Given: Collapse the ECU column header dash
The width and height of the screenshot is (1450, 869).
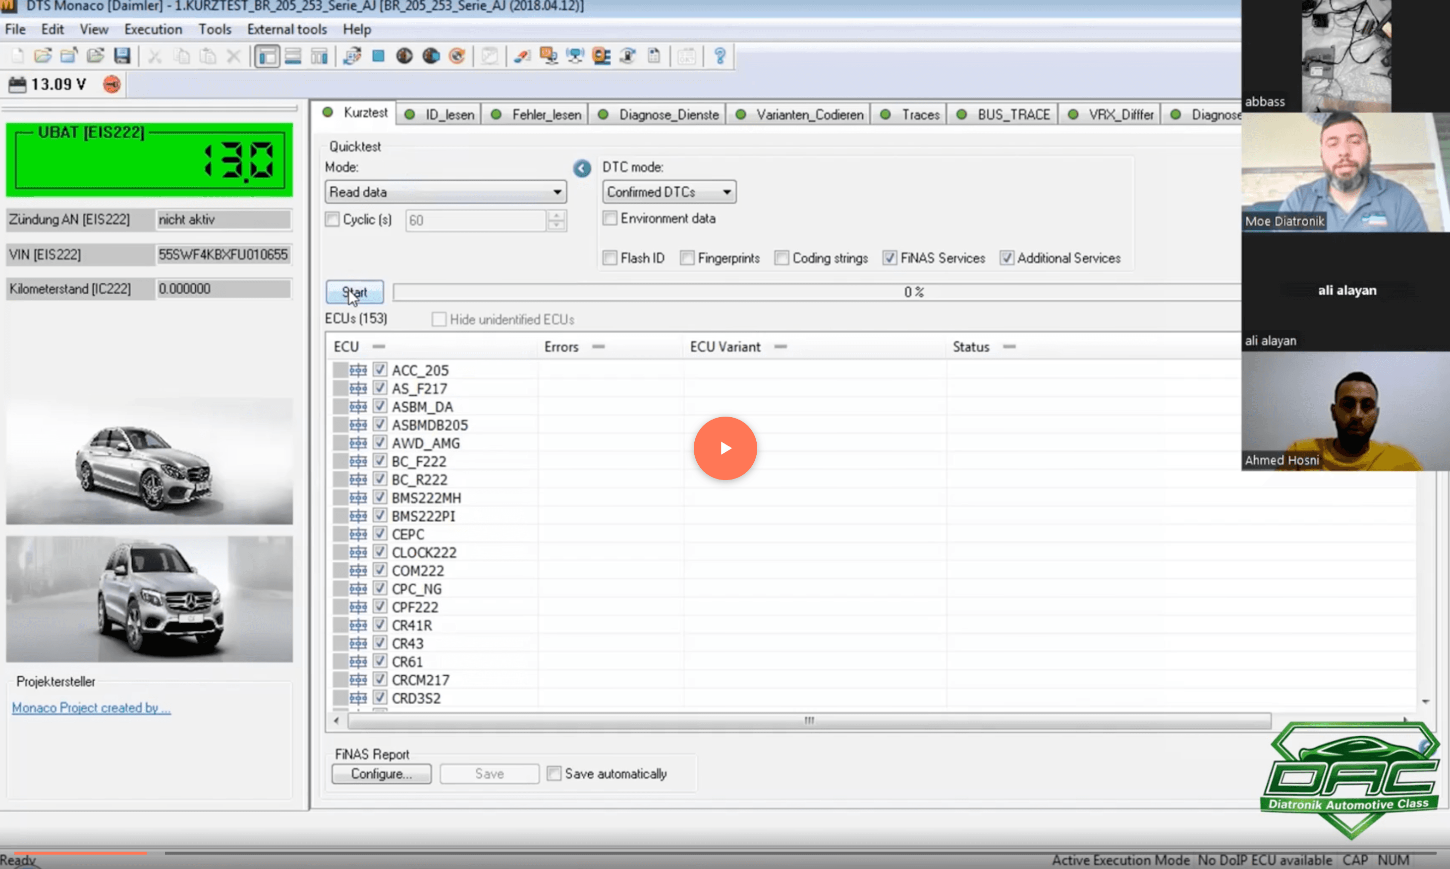Looking at the screenshot, I should 379,347.
